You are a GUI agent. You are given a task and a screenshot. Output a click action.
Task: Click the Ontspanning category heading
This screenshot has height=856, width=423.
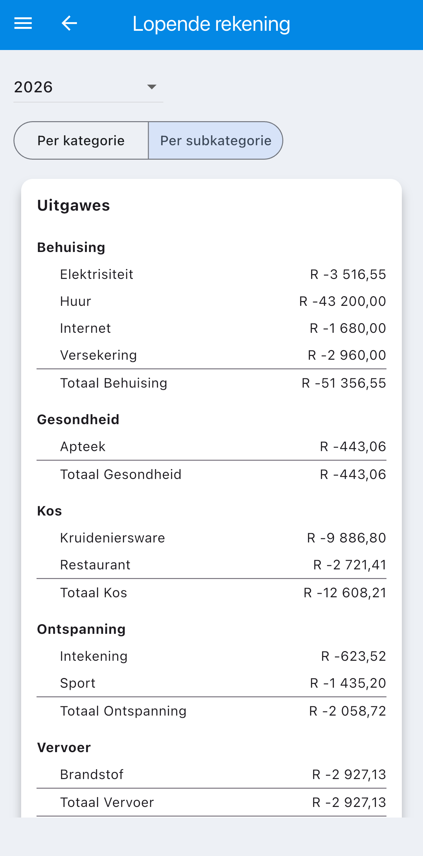click(x=81, y=629)
